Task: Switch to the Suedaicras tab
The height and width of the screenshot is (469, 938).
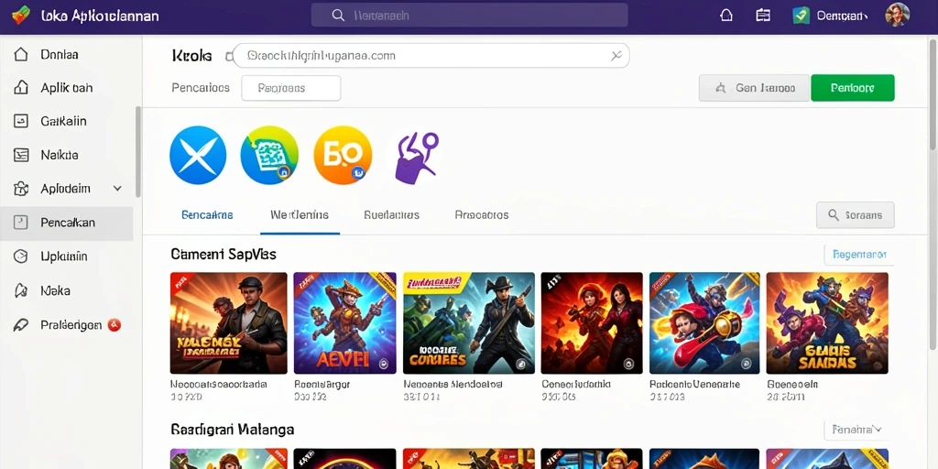Action: coord(391,214)
